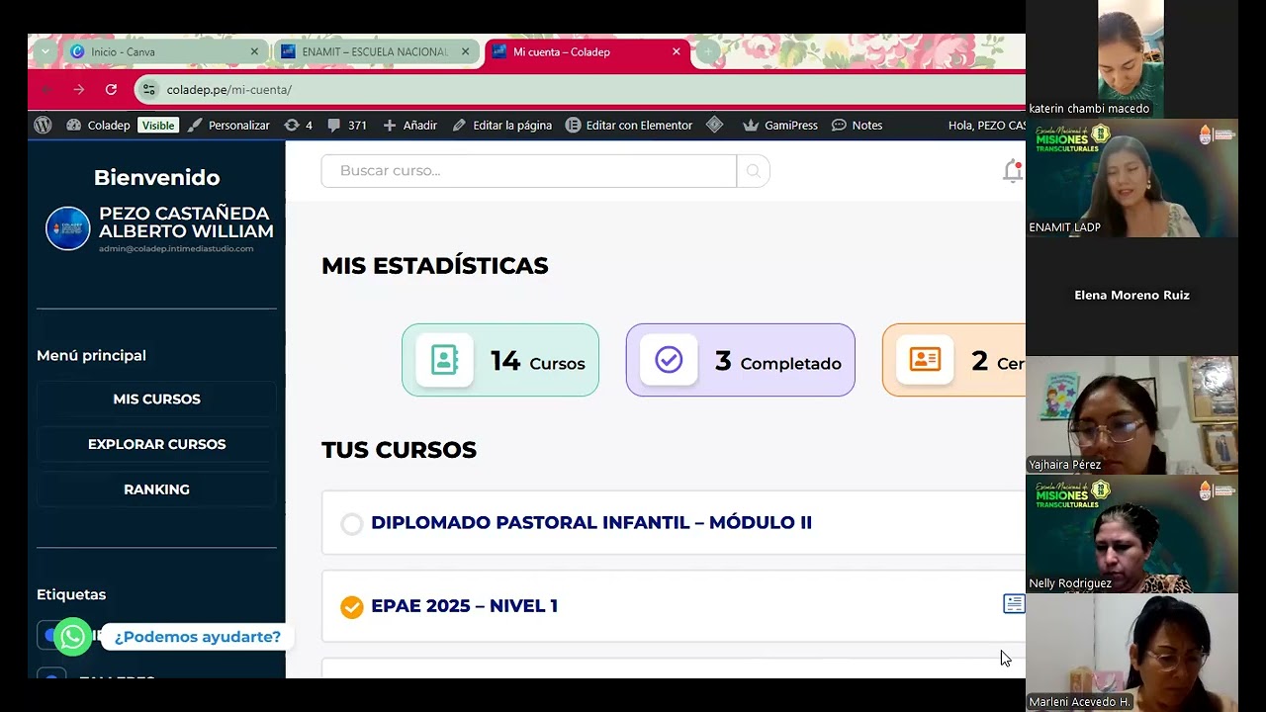
Task: Open the WhatsApp chat icon
Action: [72, 637]
